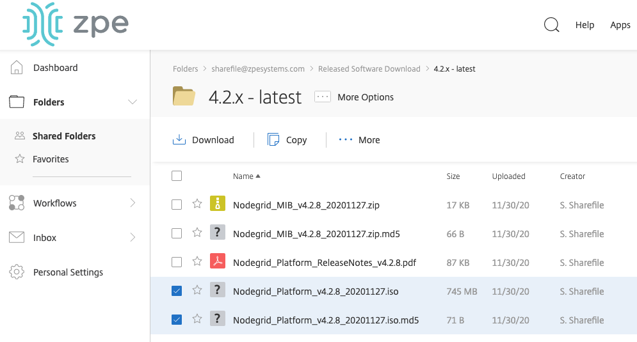Navigate to Folders breadcrumb
This screenshot has height=342, width=637.
(185, 69)
